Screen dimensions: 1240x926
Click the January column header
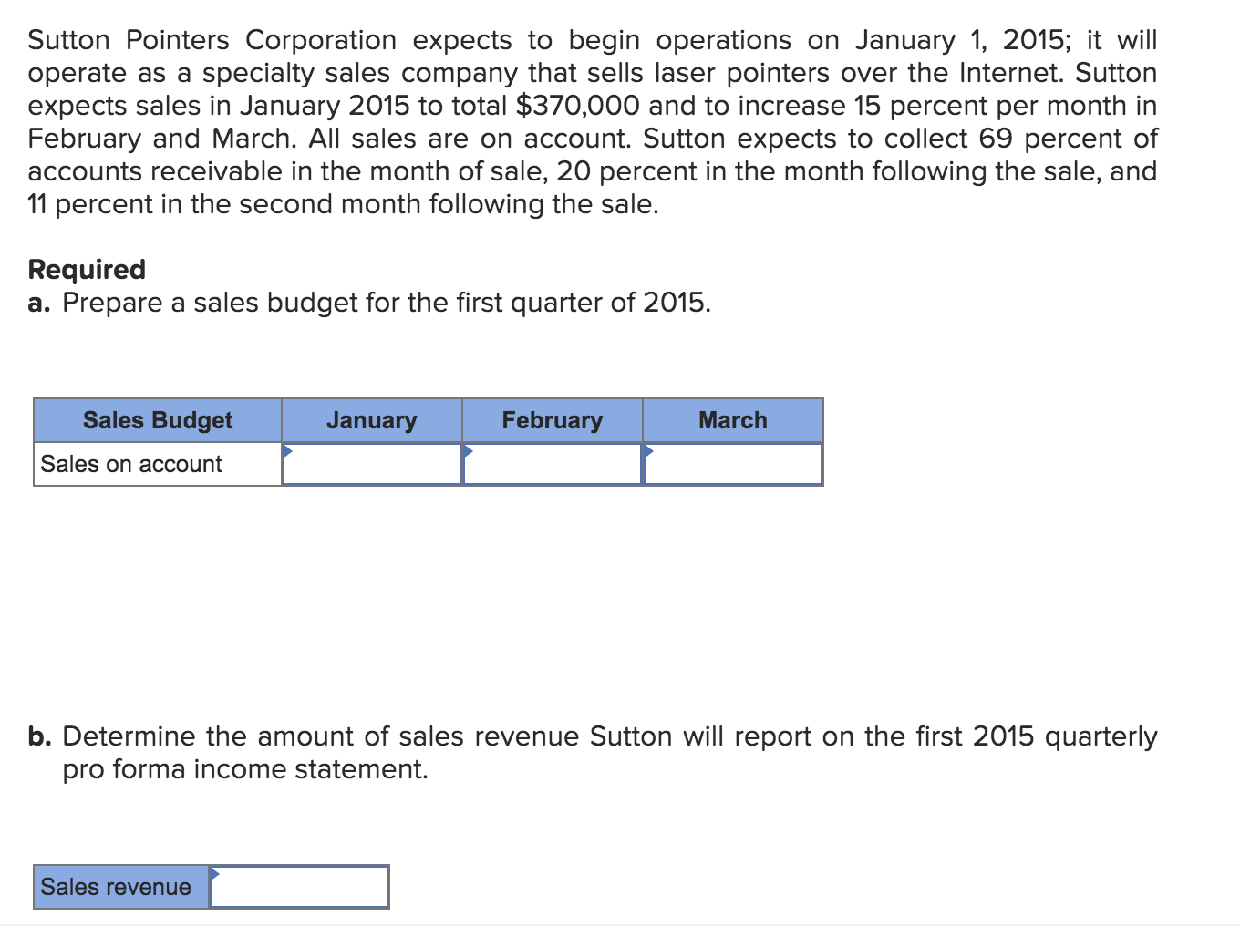[371, 420]
